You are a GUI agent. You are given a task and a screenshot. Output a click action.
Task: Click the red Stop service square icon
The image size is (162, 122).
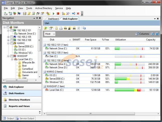point(58,14)
